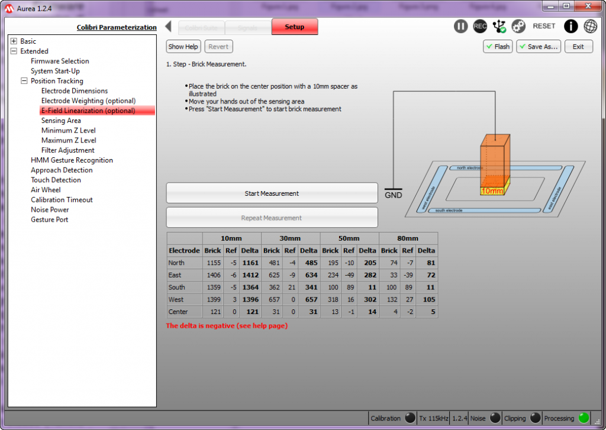Screen dimensions: 606x430
Task: Click the RESET button in toolbar
Action: pos(544,26)
